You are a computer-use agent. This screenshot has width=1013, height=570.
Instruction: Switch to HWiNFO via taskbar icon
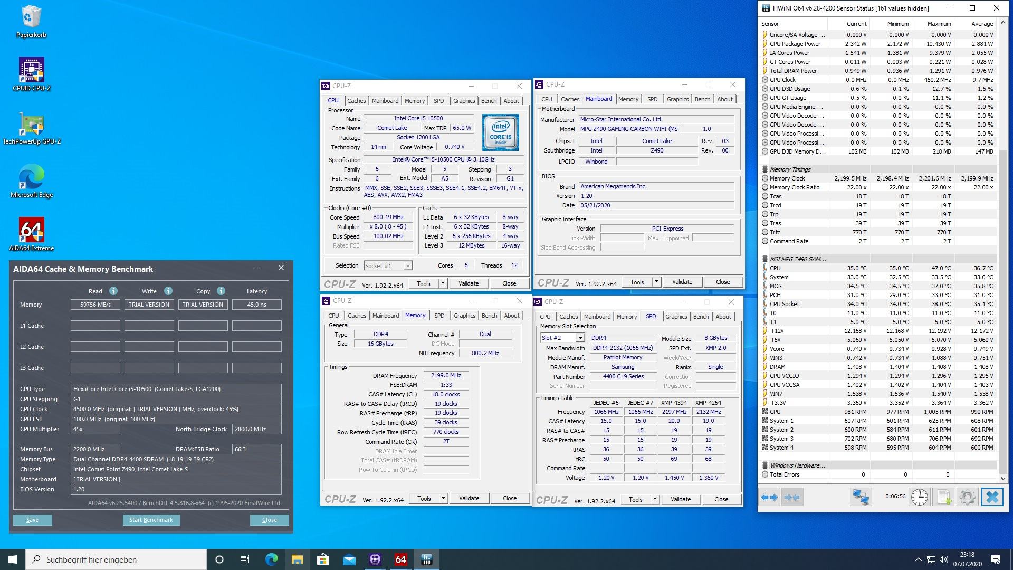tap(427, 559)
